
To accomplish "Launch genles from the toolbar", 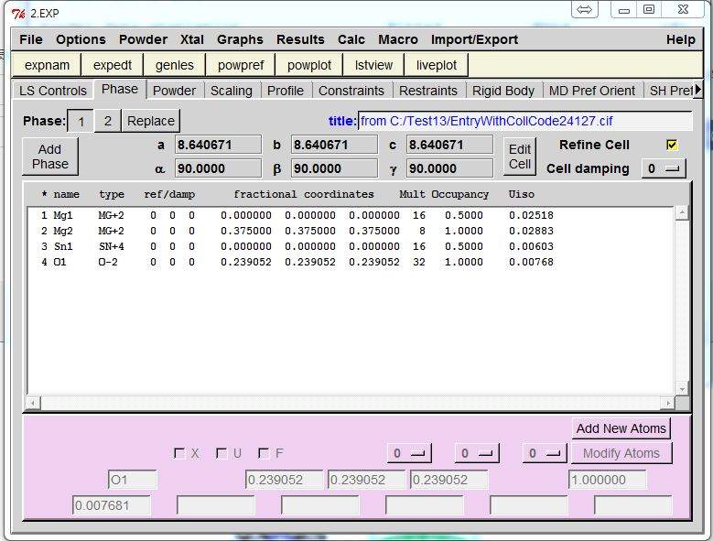I will (x=174, y=65).
